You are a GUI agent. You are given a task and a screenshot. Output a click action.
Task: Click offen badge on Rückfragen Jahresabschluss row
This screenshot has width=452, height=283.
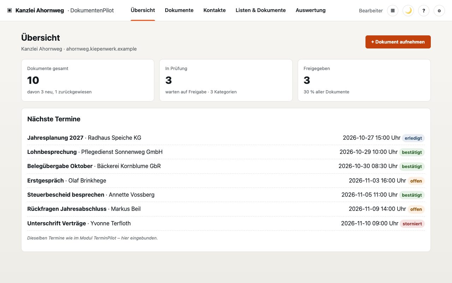point(416,209)
